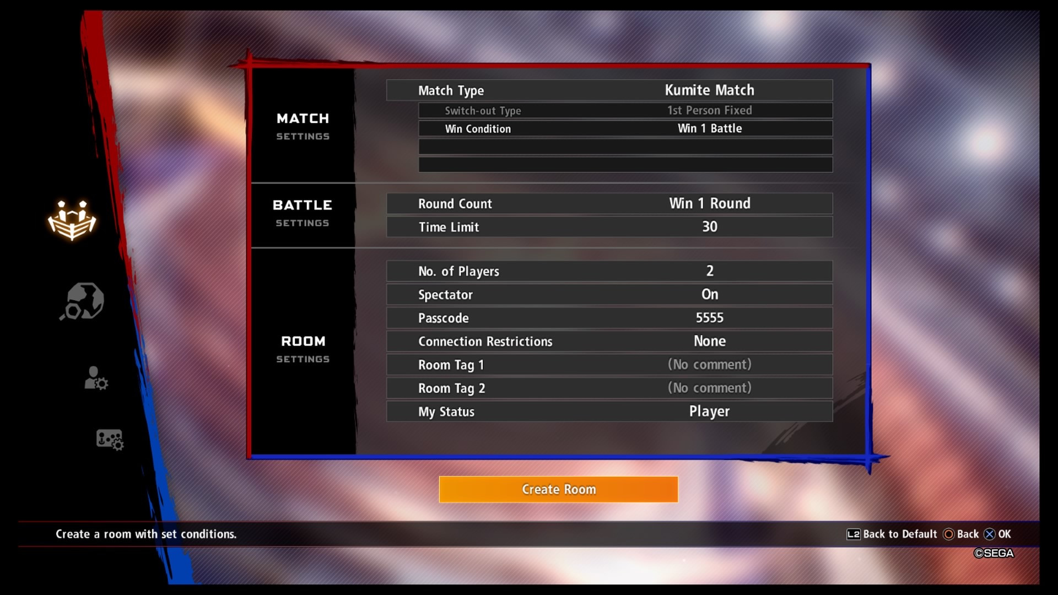Toggle Spectator setting On or Off
The width and height of the screenshot is (1058, 595).
click(709, 294)
